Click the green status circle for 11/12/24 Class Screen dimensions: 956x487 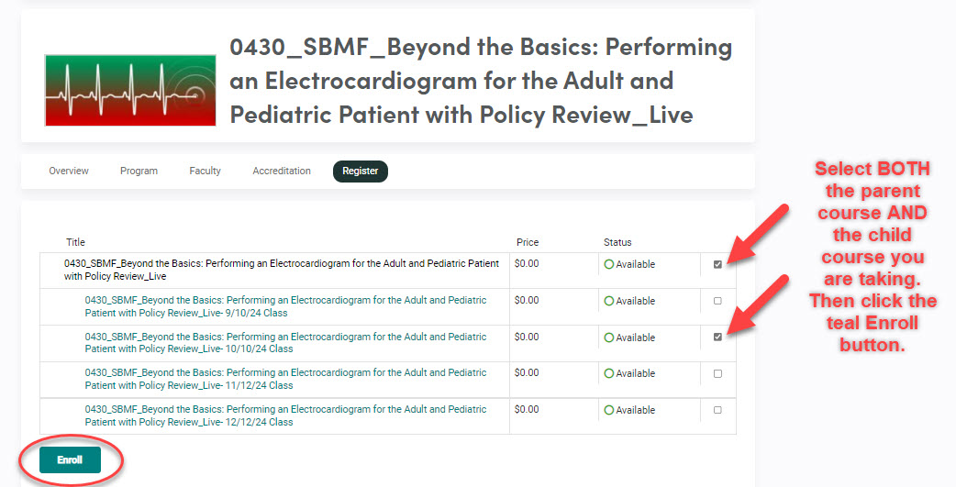[608, 374]
